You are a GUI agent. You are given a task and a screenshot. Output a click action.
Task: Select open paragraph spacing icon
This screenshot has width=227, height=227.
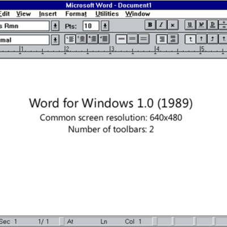(173, 39)
